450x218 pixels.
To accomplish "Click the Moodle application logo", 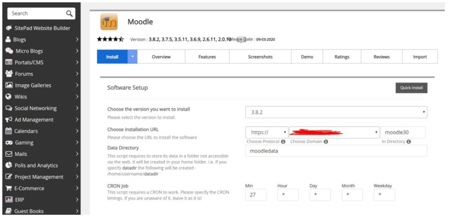I will [109, 22].
